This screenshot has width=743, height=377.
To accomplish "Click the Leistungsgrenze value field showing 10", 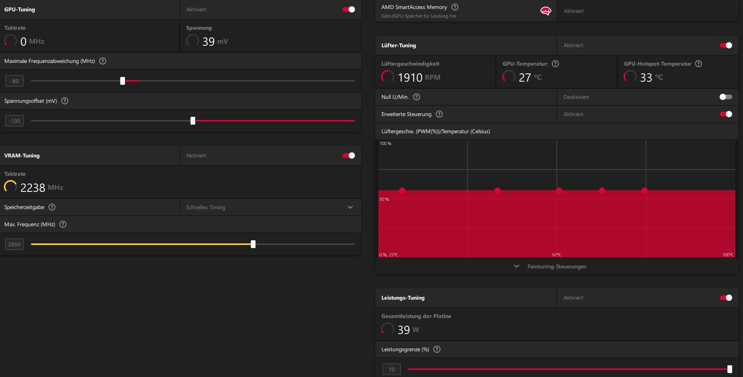I will click(392, 369).
